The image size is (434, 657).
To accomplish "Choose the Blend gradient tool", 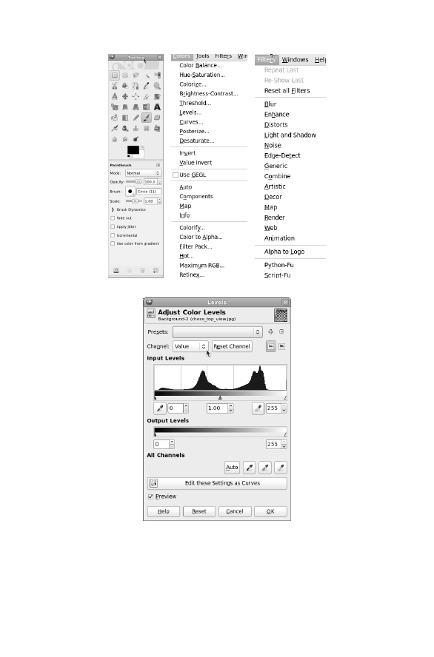I will (x=125, y=118).
